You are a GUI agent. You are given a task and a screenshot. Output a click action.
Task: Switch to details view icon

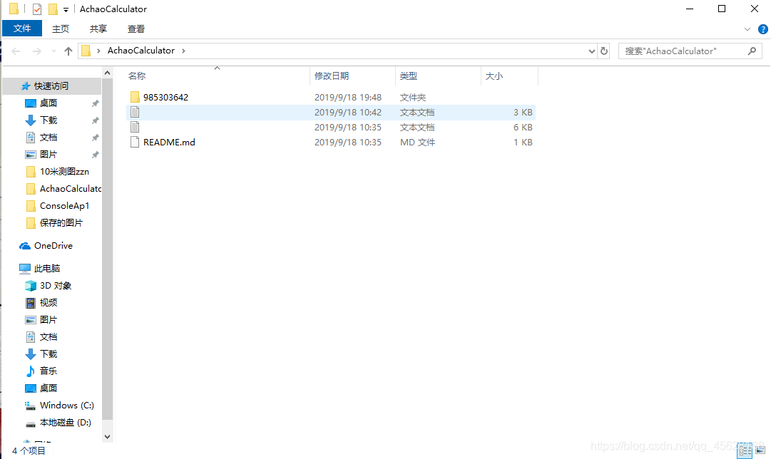click(x=745, y=450)
